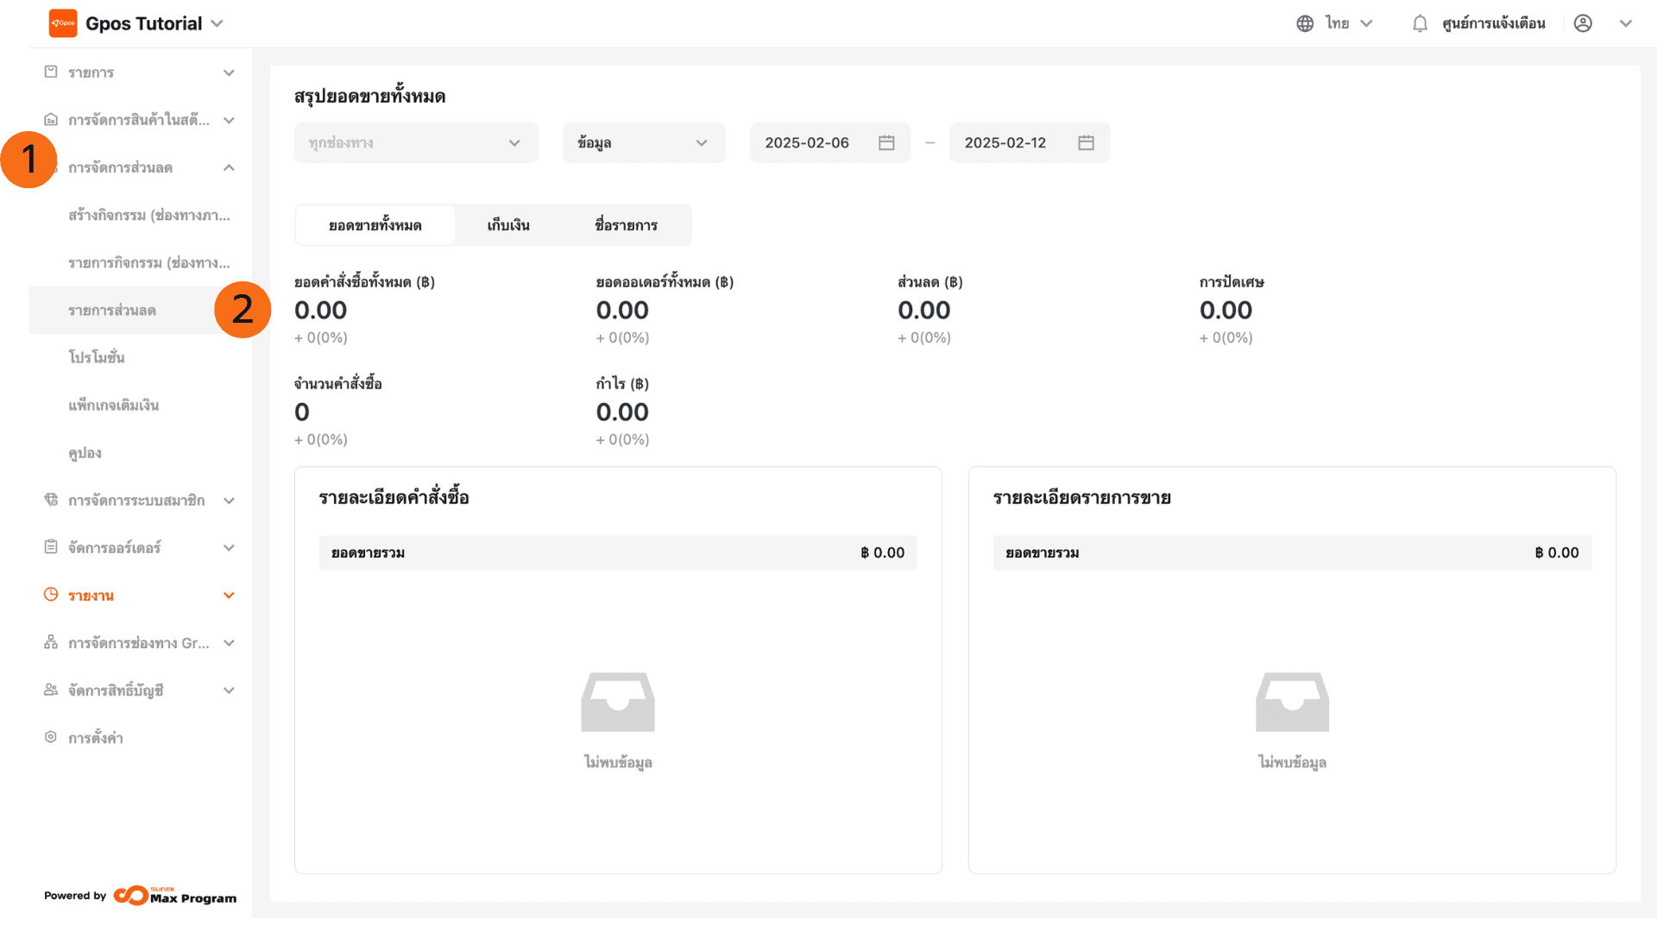This screenshot has width=1657, height=932.
Task: Click the Gpos orange logo icon
Action: (63, 23)
